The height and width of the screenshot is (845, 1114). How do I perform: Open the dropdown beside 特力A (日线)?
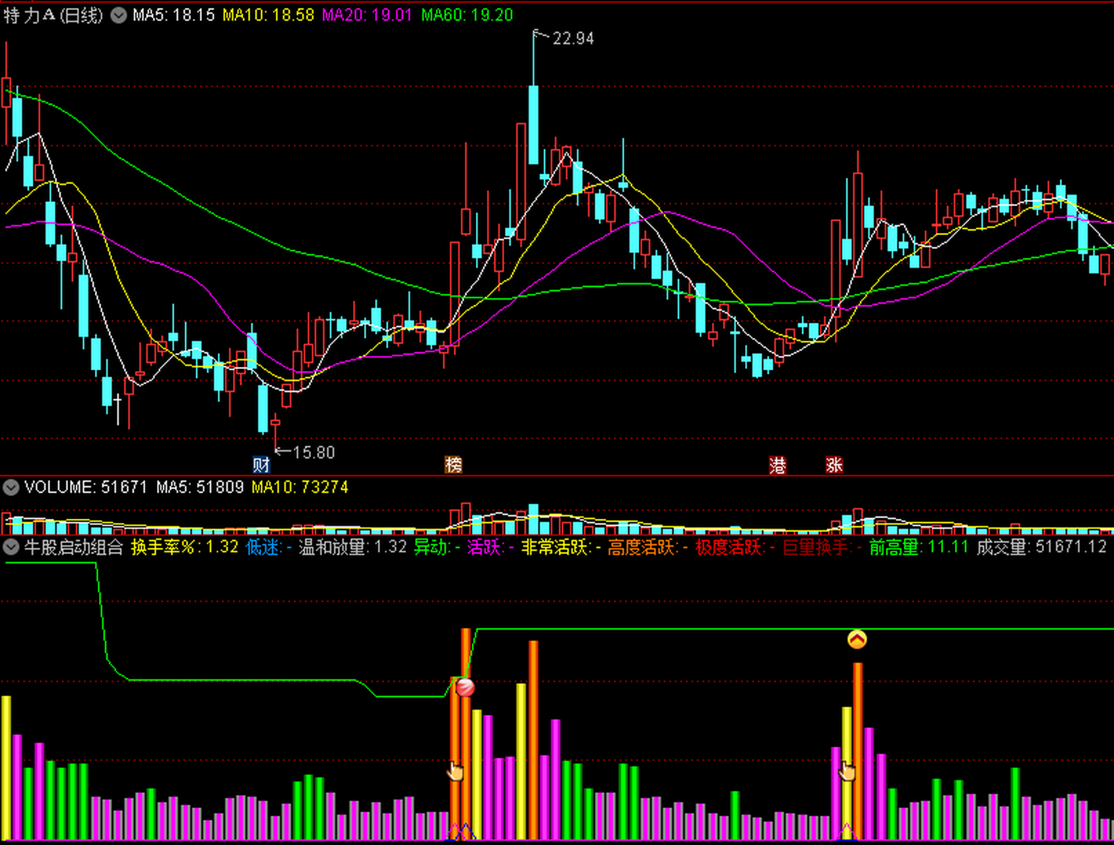click(119, 15)
